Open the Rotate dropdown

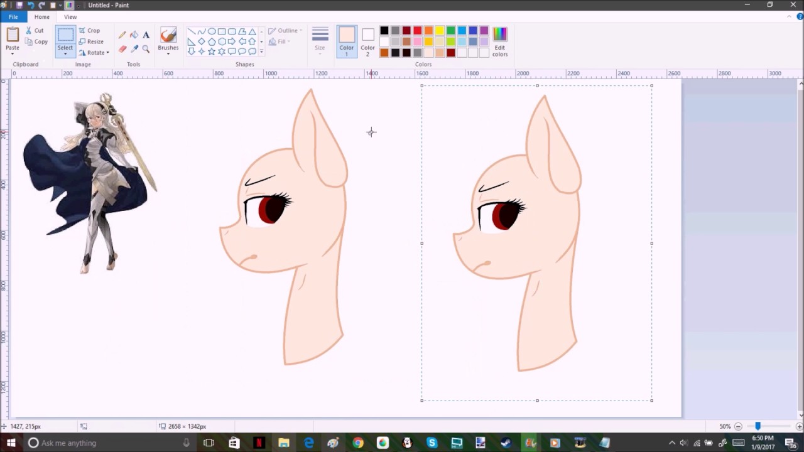point(94,53)
